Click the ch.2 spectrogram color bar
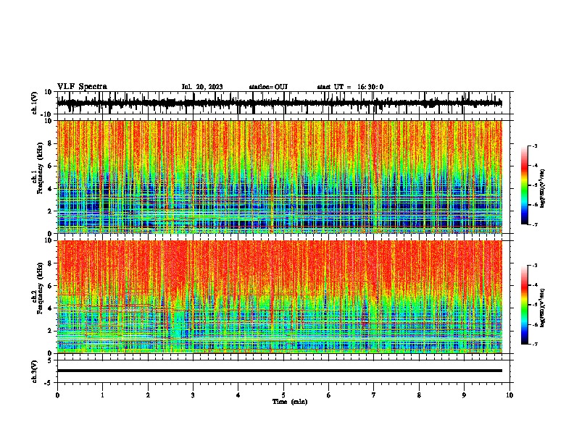Viewport: 574px width, 443px height. click(x=525, y=305)
